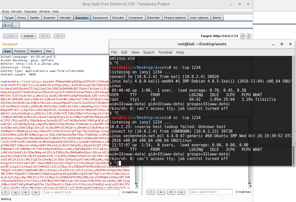
Task: Open terminal Search menu
Action: [149, 52]
